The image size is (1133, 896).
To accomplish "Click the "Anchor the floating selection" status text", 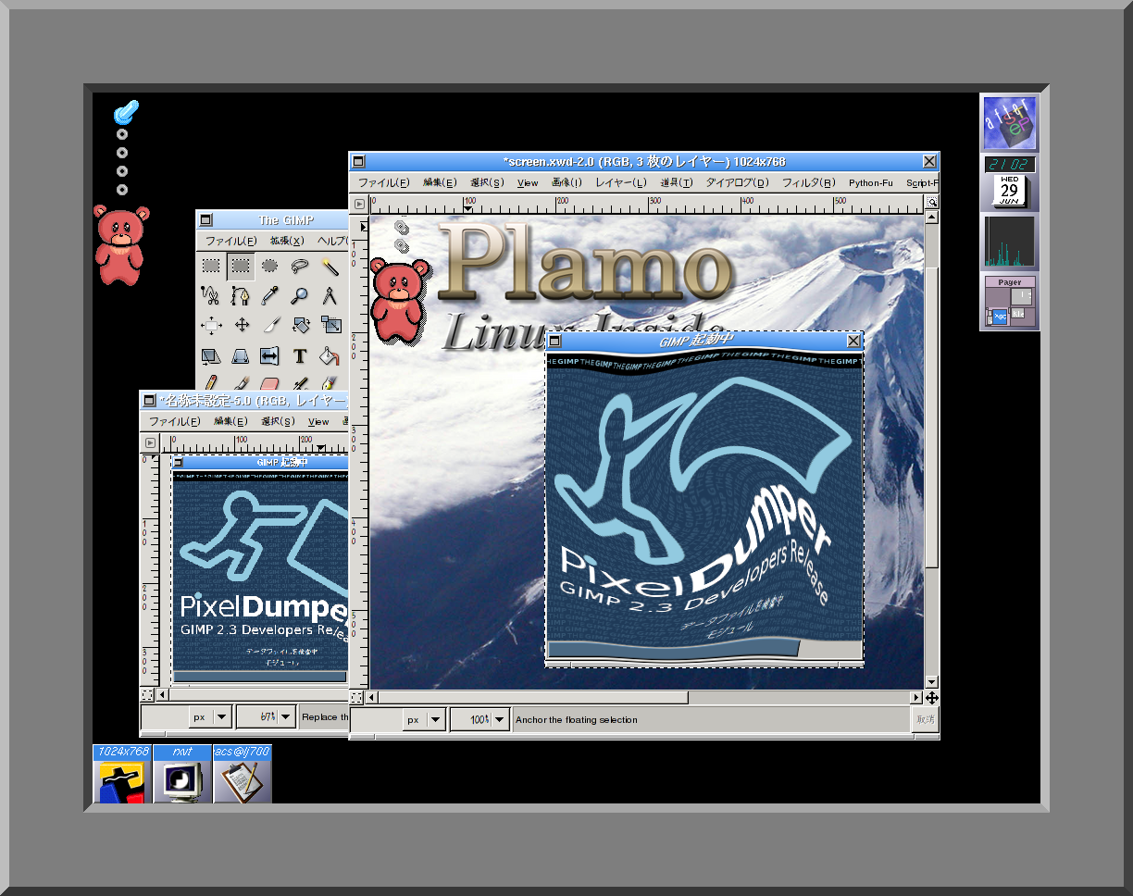I will [x=577, y=719].
